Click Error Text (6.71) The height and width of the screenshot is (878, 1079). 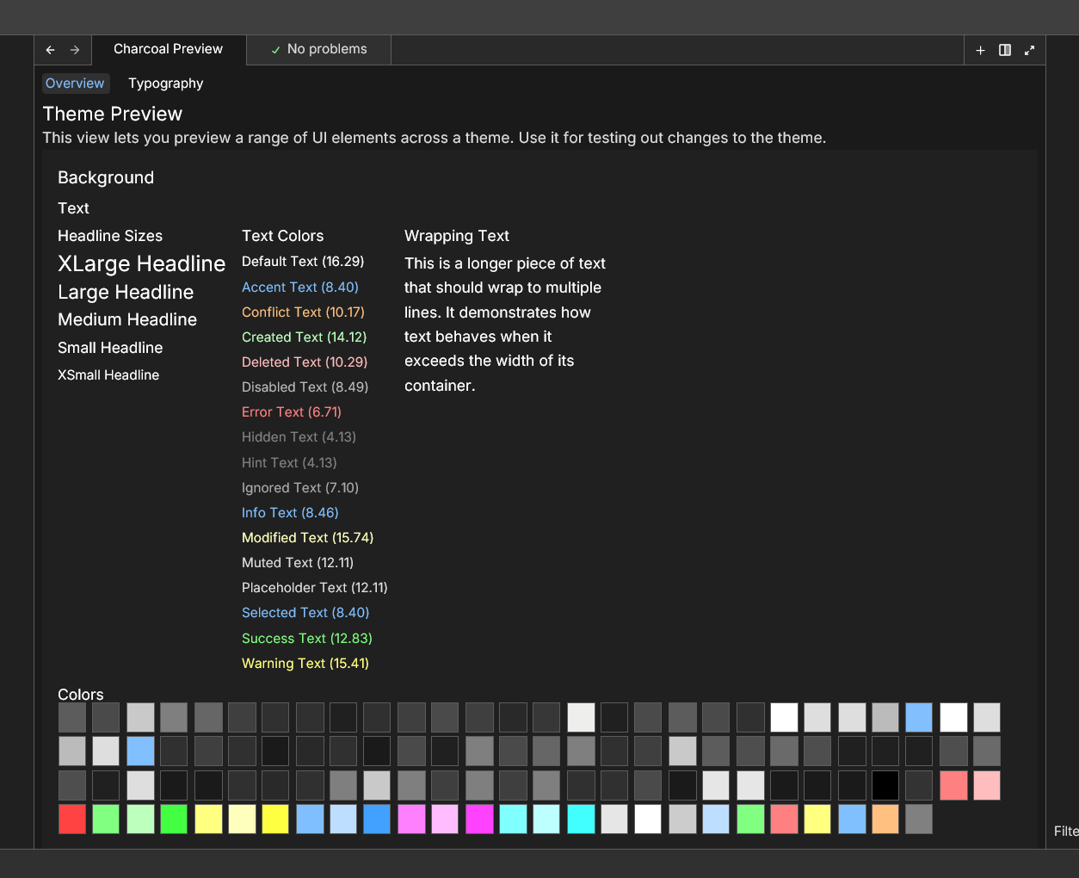point(292,411)
